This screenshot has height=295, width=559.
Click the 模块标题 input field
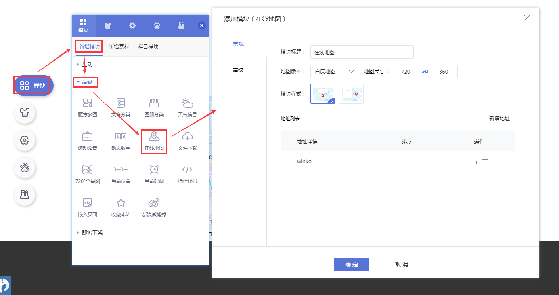pos(362,52)
